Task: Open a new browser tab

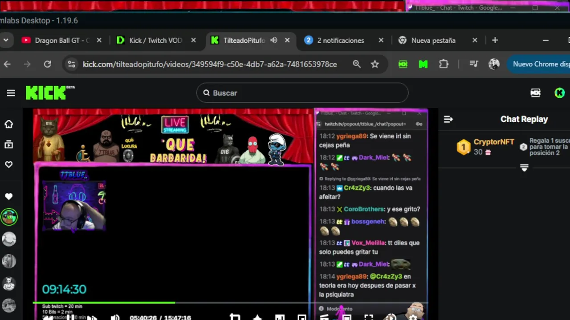Action: [495, 40]
